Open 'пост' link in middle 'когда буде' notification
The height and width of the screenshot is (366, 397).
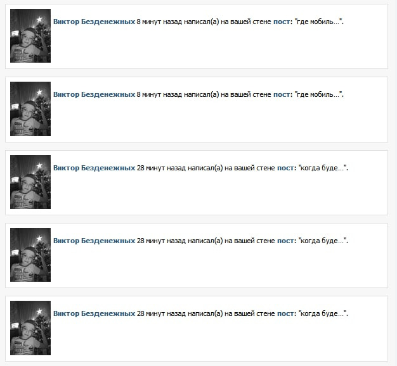(x=285, y=241)
